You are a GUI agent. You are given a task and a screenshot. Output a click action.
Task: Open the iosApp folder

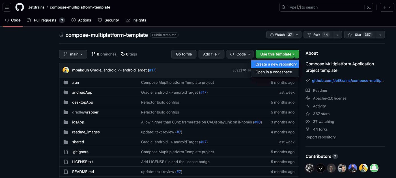(x=78, y=122)
